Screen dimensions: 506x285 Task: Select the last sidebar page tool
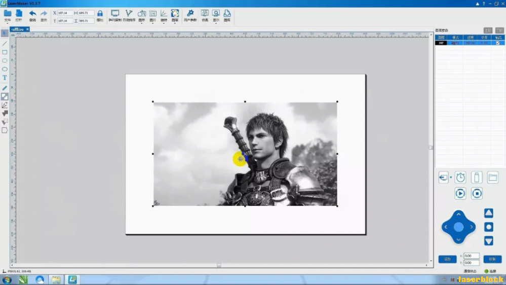tap(5, 130)
